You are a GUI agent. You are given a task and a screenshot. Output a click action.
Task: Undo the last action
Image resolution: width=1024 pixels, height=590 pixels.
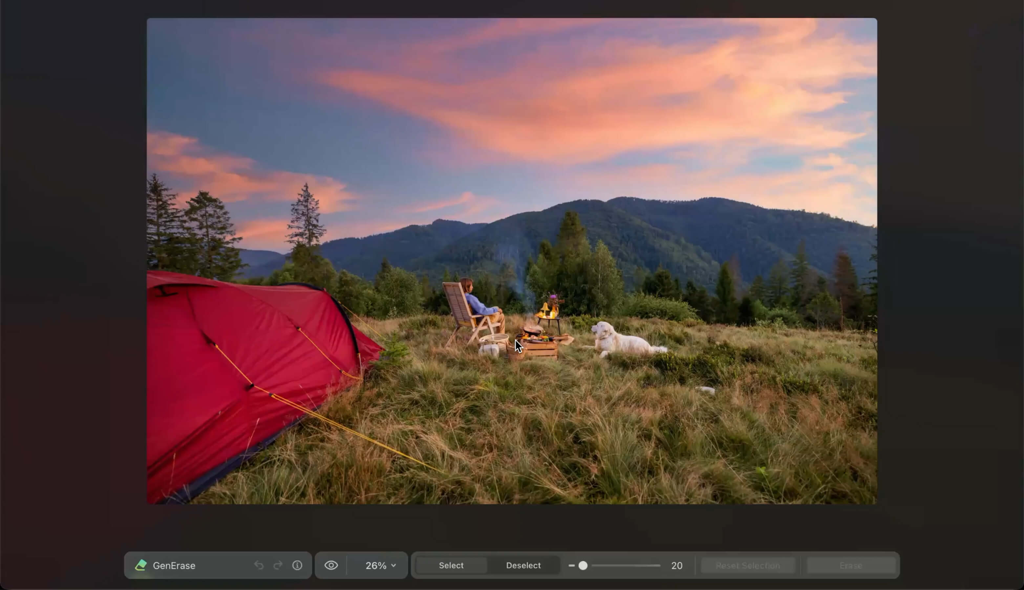pyautogui.click(x=259, y=565)
